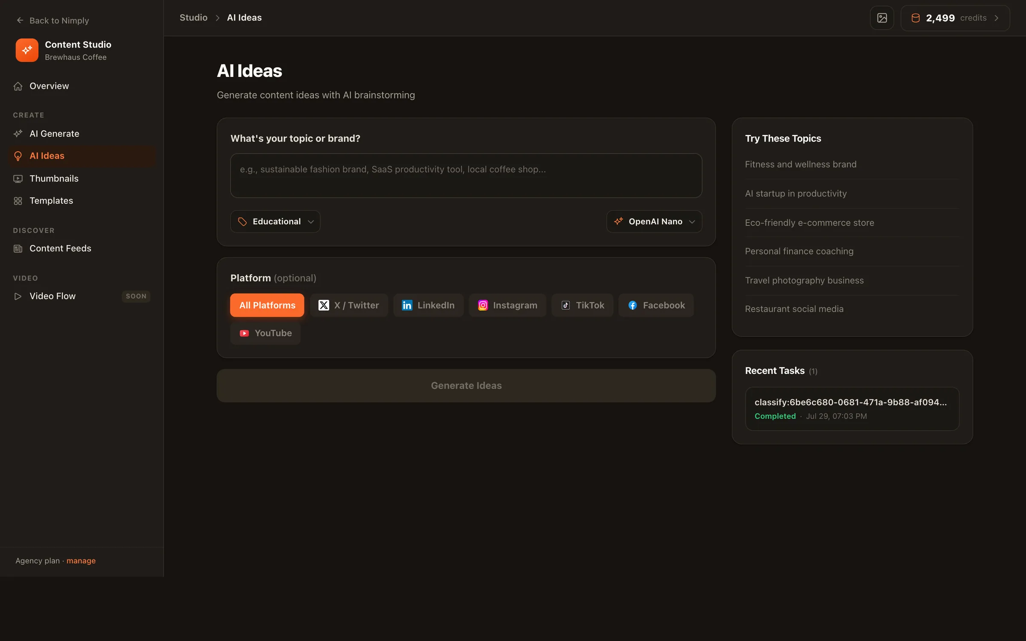Pick topic Personal finance coaching
Viewport: 1026px width, 641px height.
tap(799, 251)
